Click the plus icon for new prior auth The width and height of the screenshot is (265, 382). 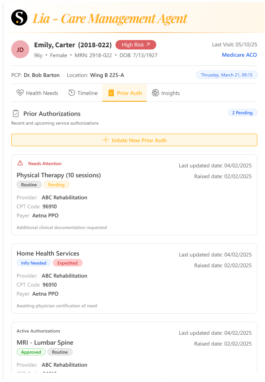click(x=105, y=140)
